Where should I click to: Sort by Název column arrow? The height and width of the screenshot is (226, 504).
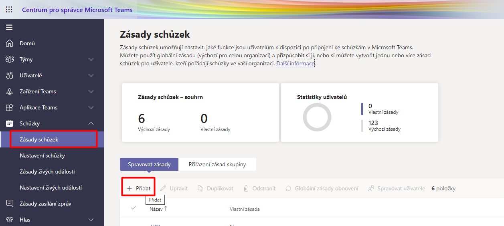pos(166,208)
